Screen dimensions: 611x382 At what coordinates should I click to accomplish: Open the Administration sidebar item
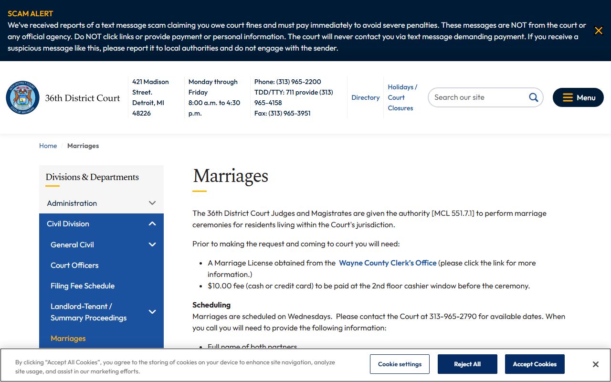72,203
